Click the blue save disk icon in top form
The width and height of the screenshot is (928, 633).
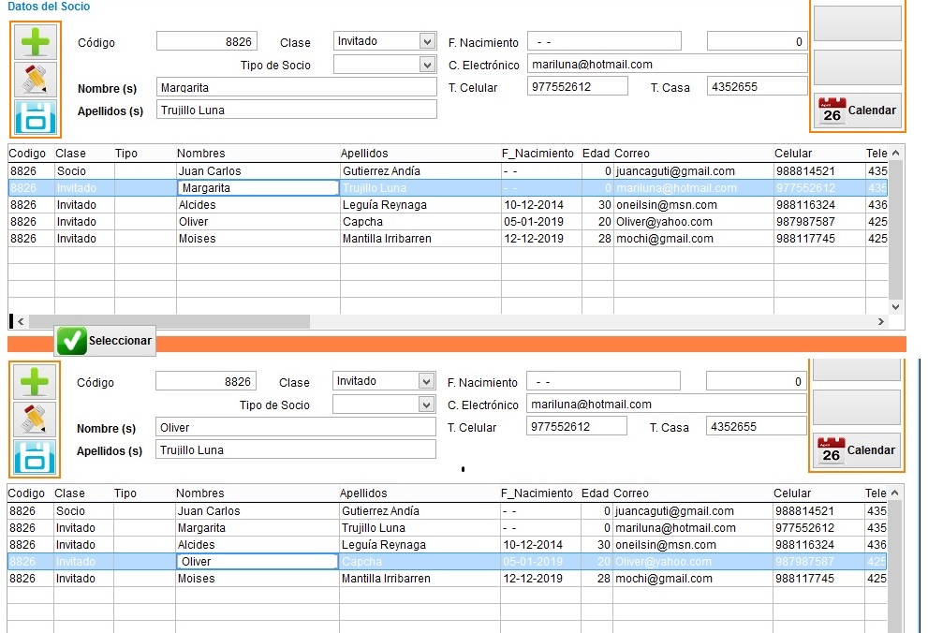(x=35, y=116)
